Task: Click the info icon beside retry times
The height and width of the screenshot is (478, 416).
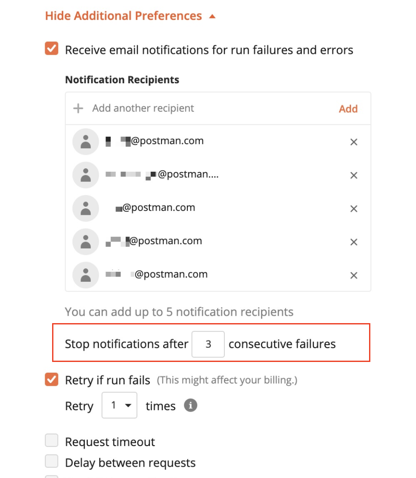Action: [x=190, y=405]
